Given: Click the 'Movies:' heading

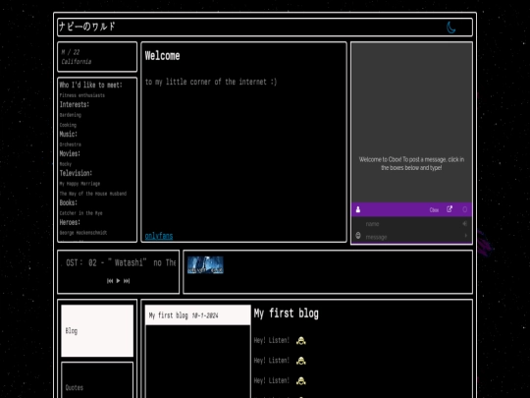Looking at the screenshot, I should click(70, 153).
